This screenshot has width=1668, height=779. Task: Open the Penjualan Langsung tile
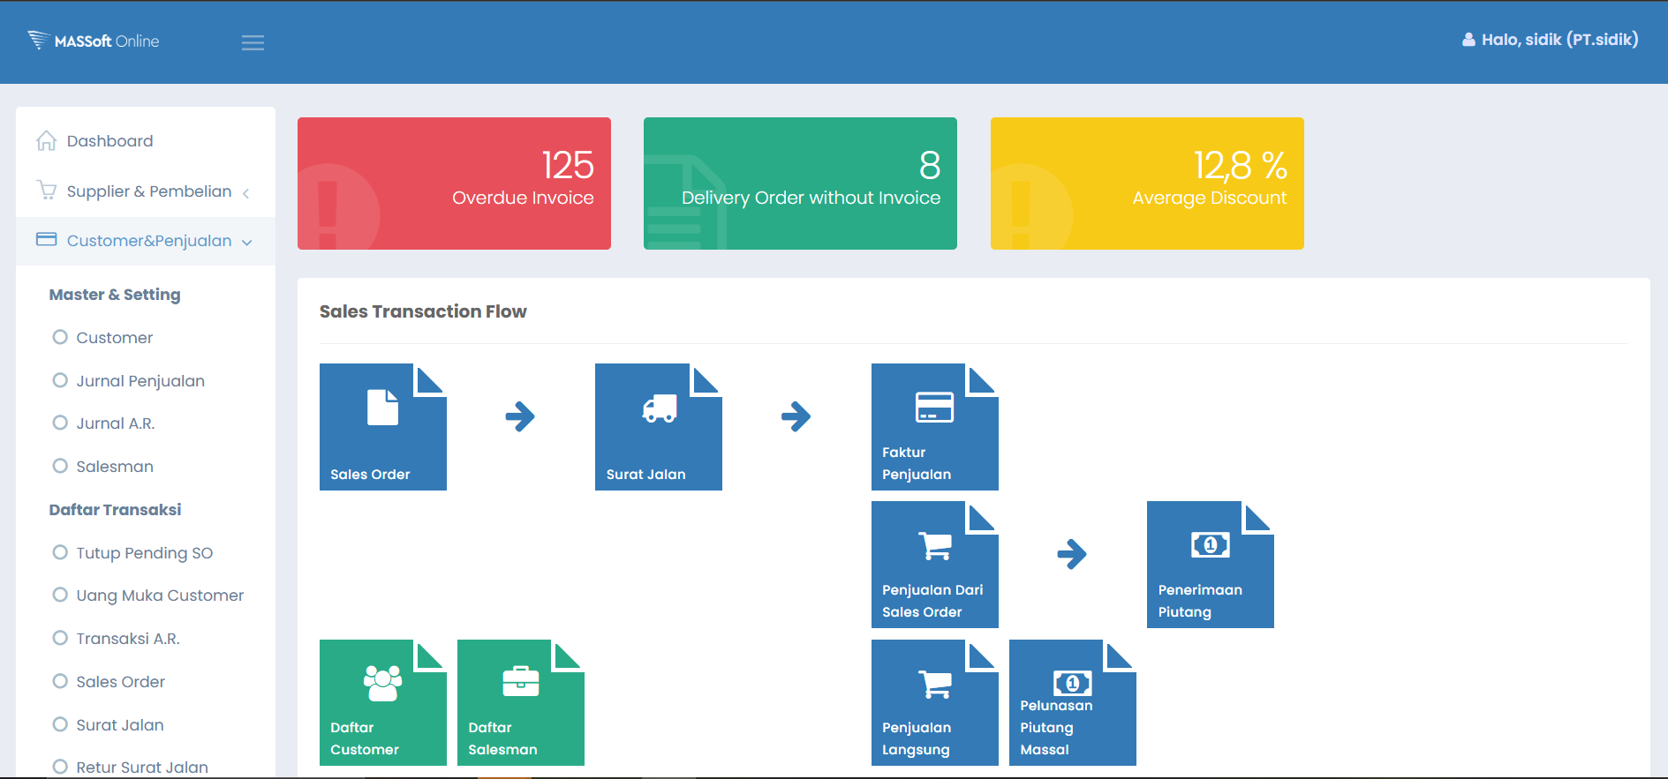pos(935,703)
